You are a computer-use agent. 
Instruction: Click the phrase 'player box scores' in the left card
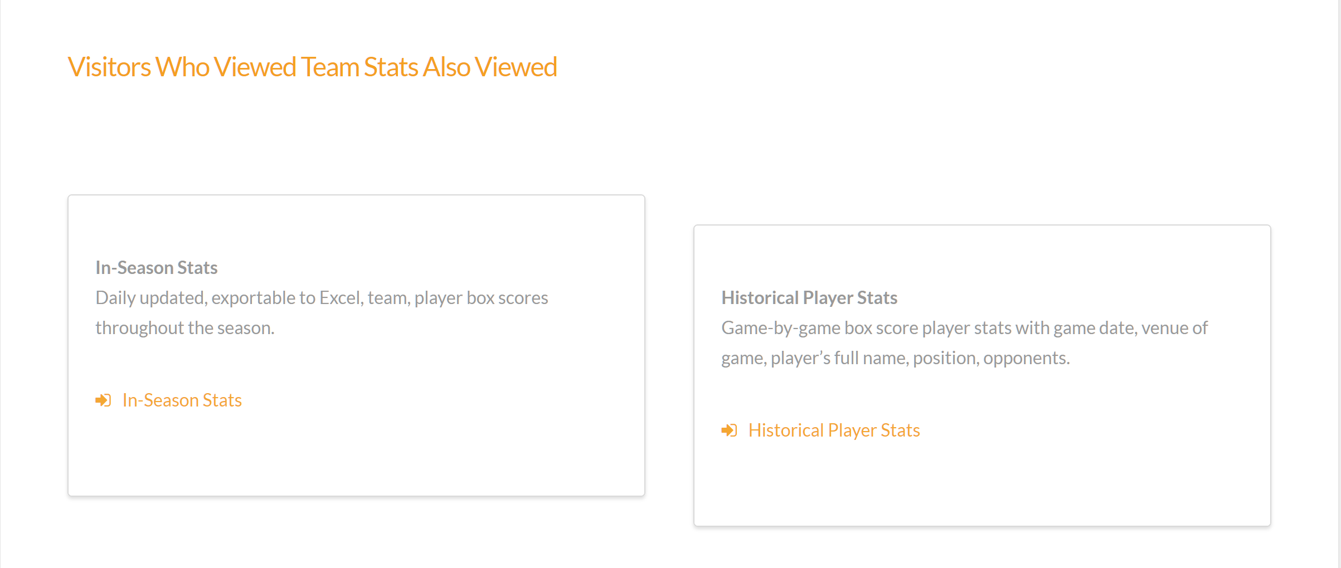point(481,298)
